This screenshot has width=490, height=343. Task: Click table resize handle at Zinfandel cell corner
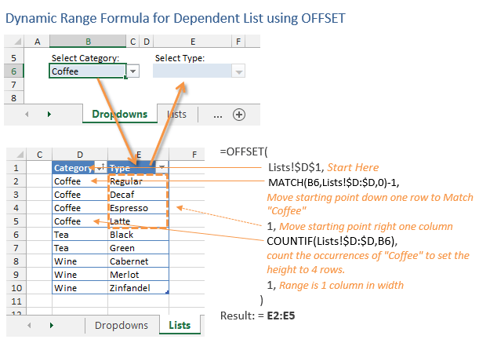[x=167, y=293]
